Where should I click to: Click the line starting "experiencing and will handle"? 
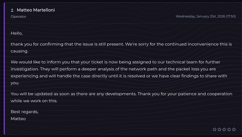pyautogui.click(x=119, y=76)
